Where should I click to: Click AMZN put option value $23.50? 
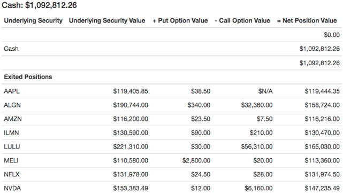[x=201, y=119]
